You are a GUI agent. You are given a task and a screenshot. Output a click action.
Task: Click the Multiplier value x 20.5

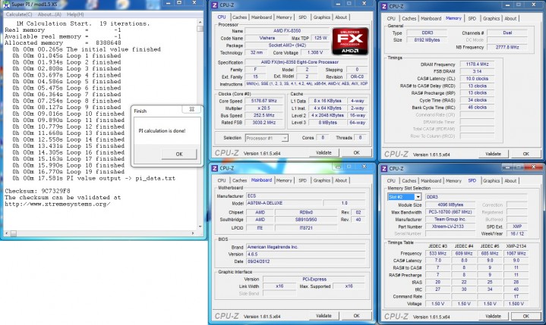(x=264, y=108)
